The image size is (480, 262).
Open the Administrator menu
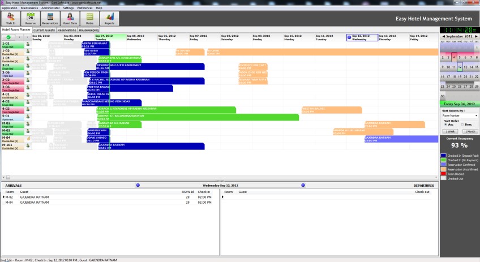click(50, 8)
